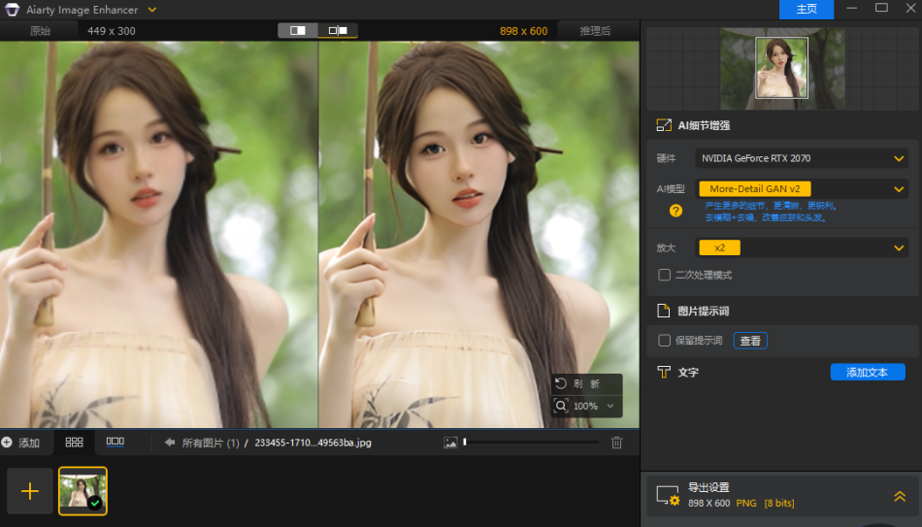This screenshot has height=527, width=922.
Task: Select the split-slider compare view
Action: point(298,31)
